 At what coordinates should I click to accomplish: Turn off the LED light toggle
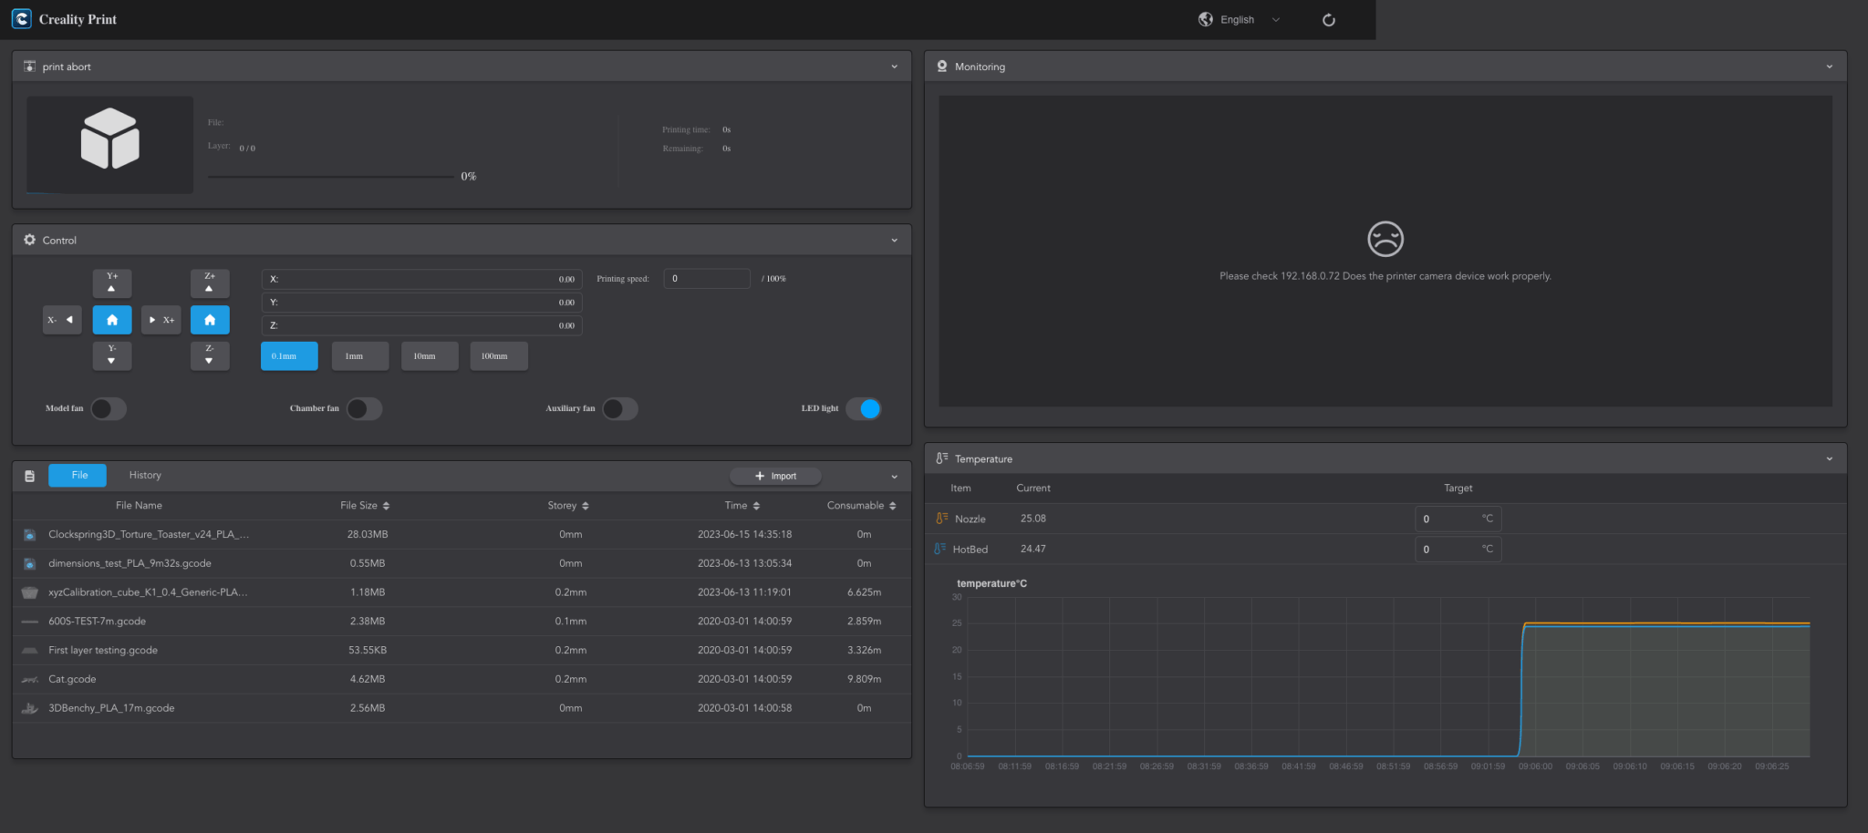click(x=864, y=409)
